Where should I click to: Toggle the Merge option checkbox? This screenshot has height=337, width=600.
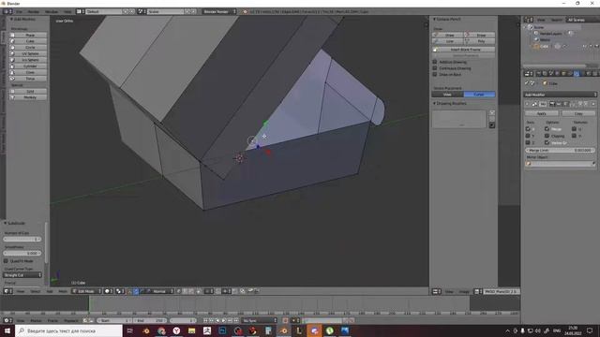pyautogui.click(x=547, y=129)
